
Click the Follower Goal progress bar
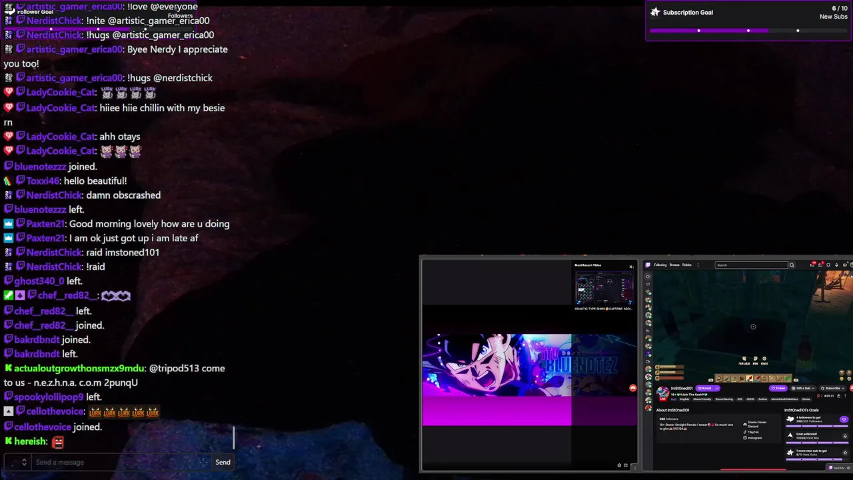click(99, 29)
